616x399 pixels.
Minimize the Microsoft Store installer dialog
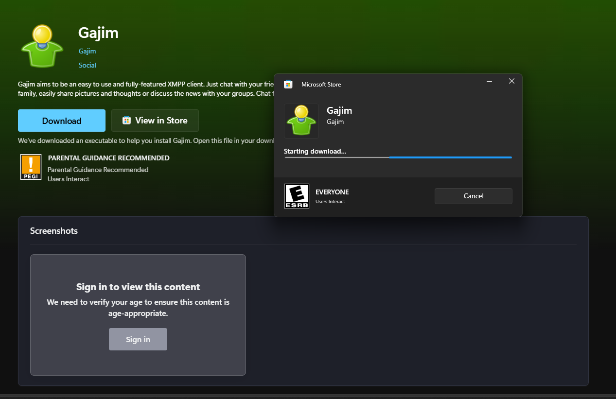click(x=490, y=81)
